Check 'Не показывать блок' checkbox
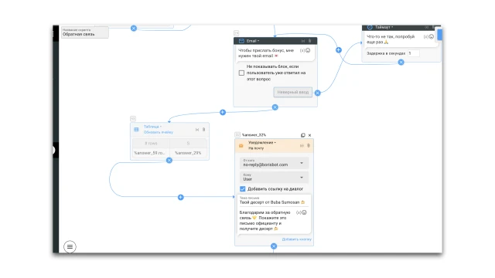Viewport: 495px width, 278px height. click(241, 73)
